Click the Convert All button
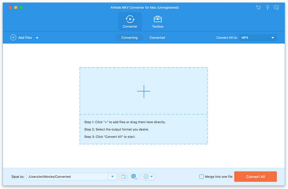This screenshot has height=189, width=288. pyautogui.click(x=255, y=176)
